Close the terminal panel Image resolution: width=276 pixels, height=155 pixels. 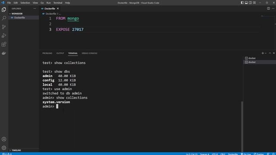click(274, 53)
